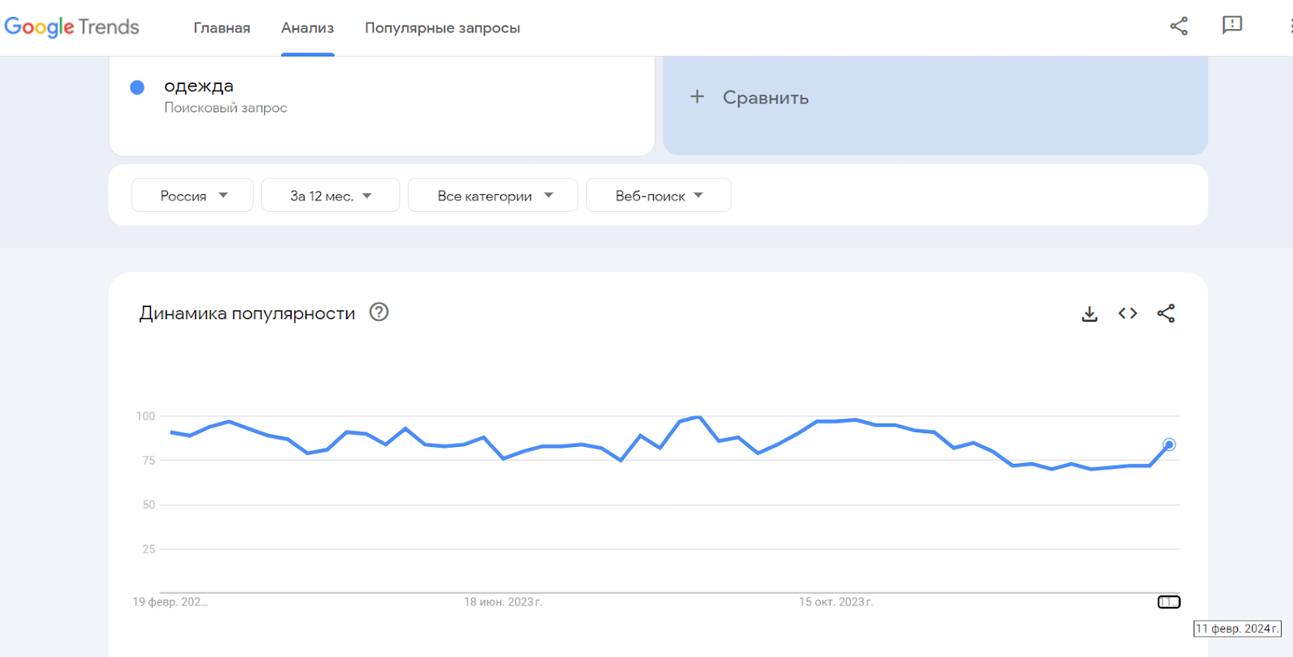Edit the одежда search term field
Image resolution: width=1293 pixels, height=657 pixels.
(381, 105)
